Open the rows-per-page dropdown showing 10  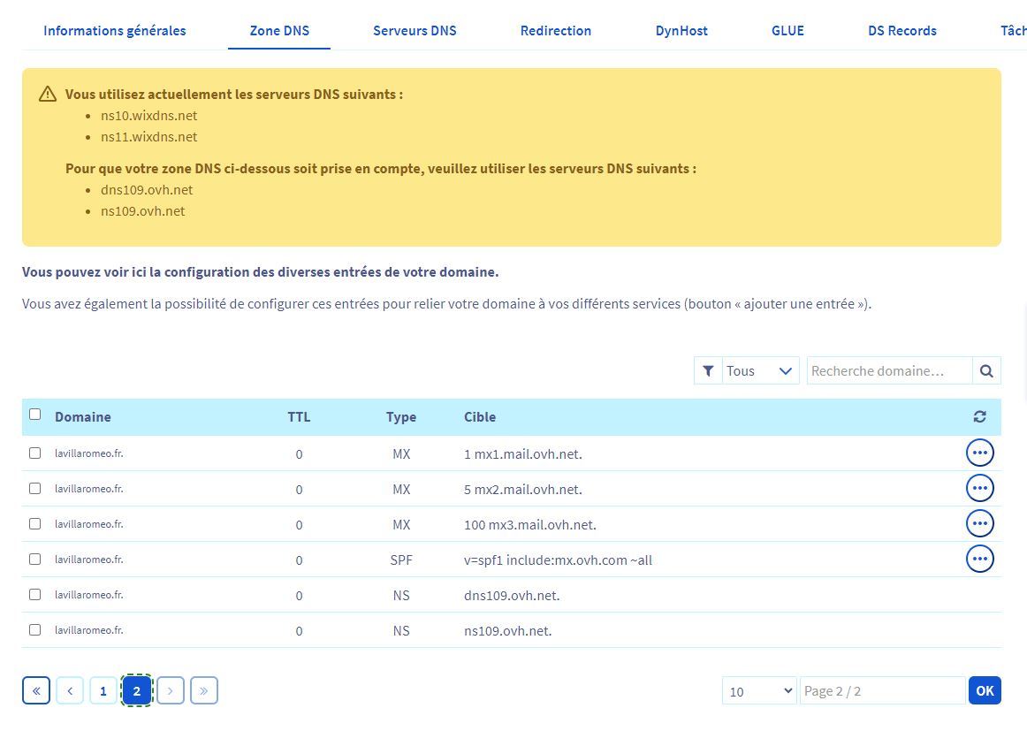point(758,690)
